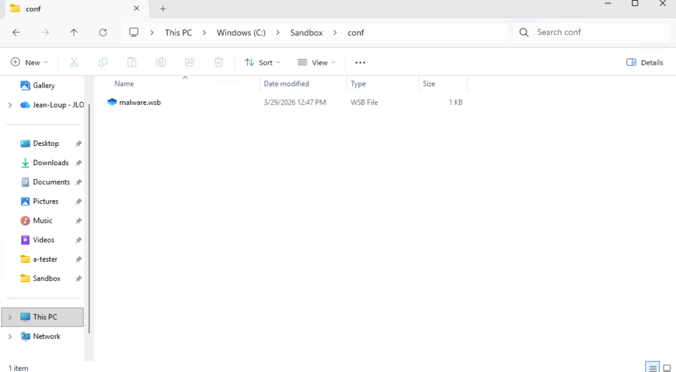The width and height of the screenshot is (676, 372).
Task: Close the conf tab
Action: pos(136,8)
